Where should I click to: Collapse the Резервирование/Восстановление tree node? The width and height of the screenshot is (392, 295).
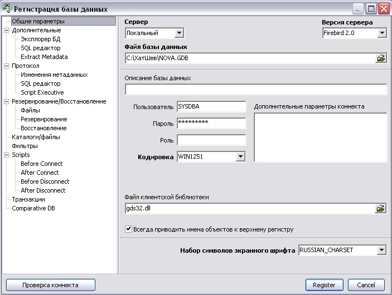pos(7,101)
